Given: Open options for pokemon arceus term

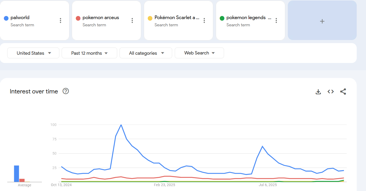Looking at the screenshot, I should click(x=132, y=21).
